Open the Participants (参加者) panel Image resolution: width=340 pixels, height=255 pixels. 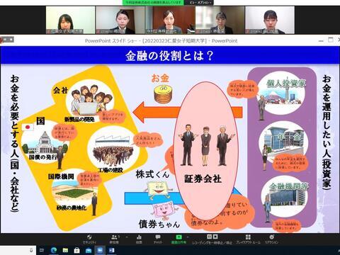(x=114, y=239)
